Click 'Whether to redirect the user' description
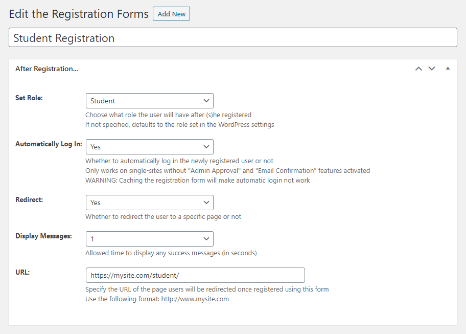466x334 pixels. 163,216
